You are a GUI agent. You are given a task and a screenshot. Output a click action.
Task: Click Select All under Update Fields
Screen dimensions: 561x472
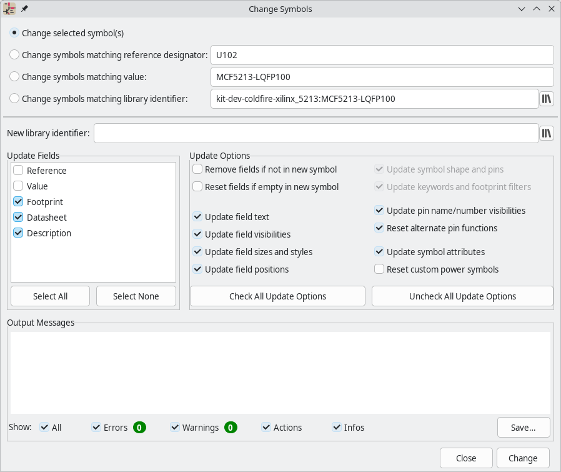(x=50, y=296)
